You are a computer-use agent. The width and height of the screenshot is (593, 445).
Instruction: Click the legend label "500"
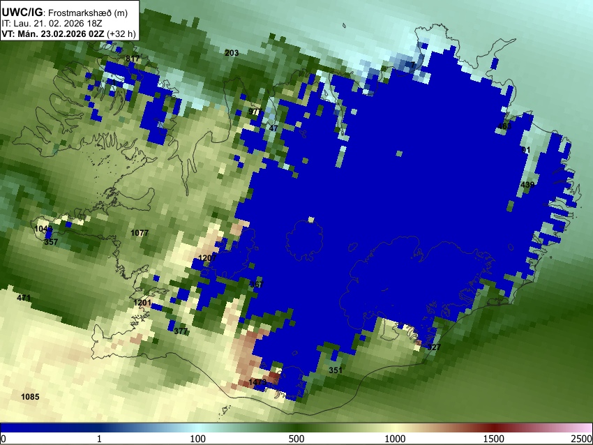pos(296,439)
